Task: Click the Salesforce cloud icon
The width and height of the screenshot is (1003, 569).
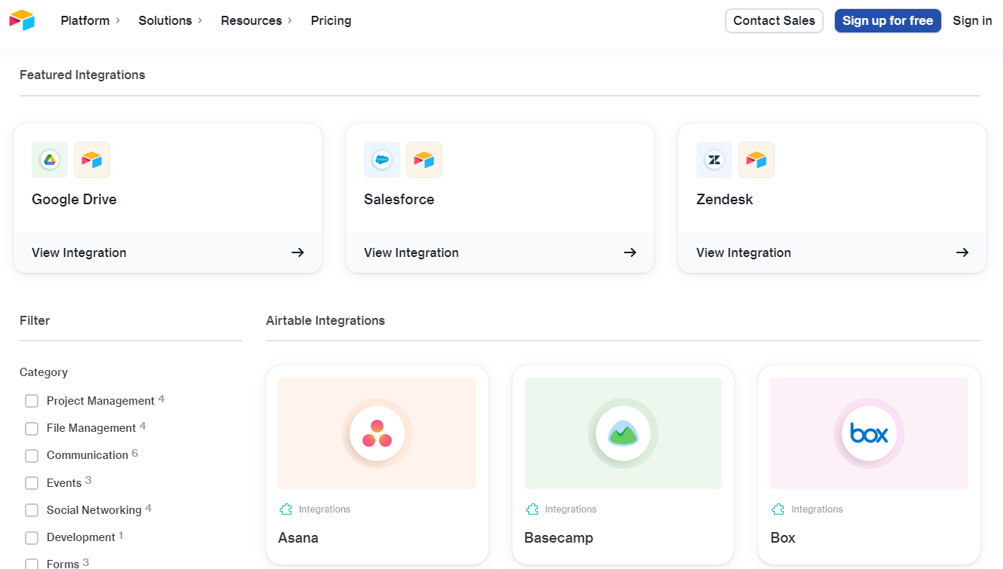Action: (x=382, y=160)
